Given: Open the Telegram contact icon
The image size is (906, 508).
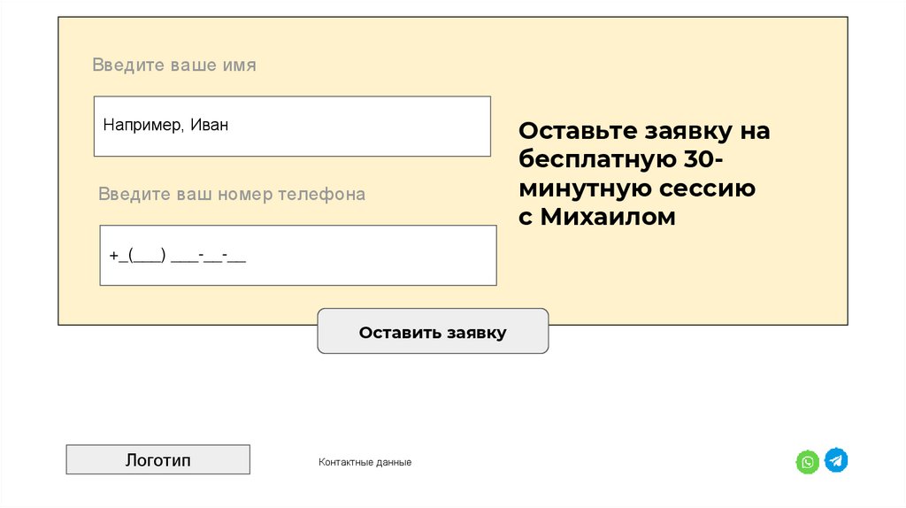Looking at the screenshot, I should 836,460.
